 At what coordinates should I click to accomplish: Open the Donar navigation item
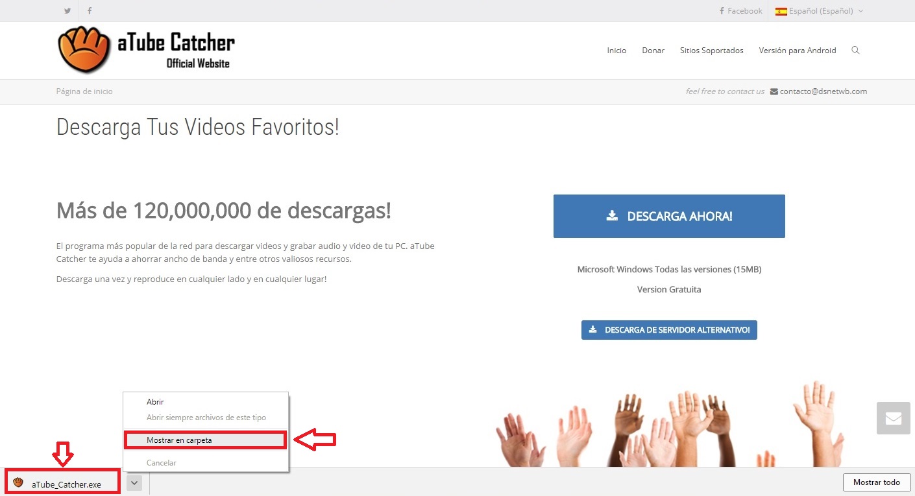tap(653, 50)
